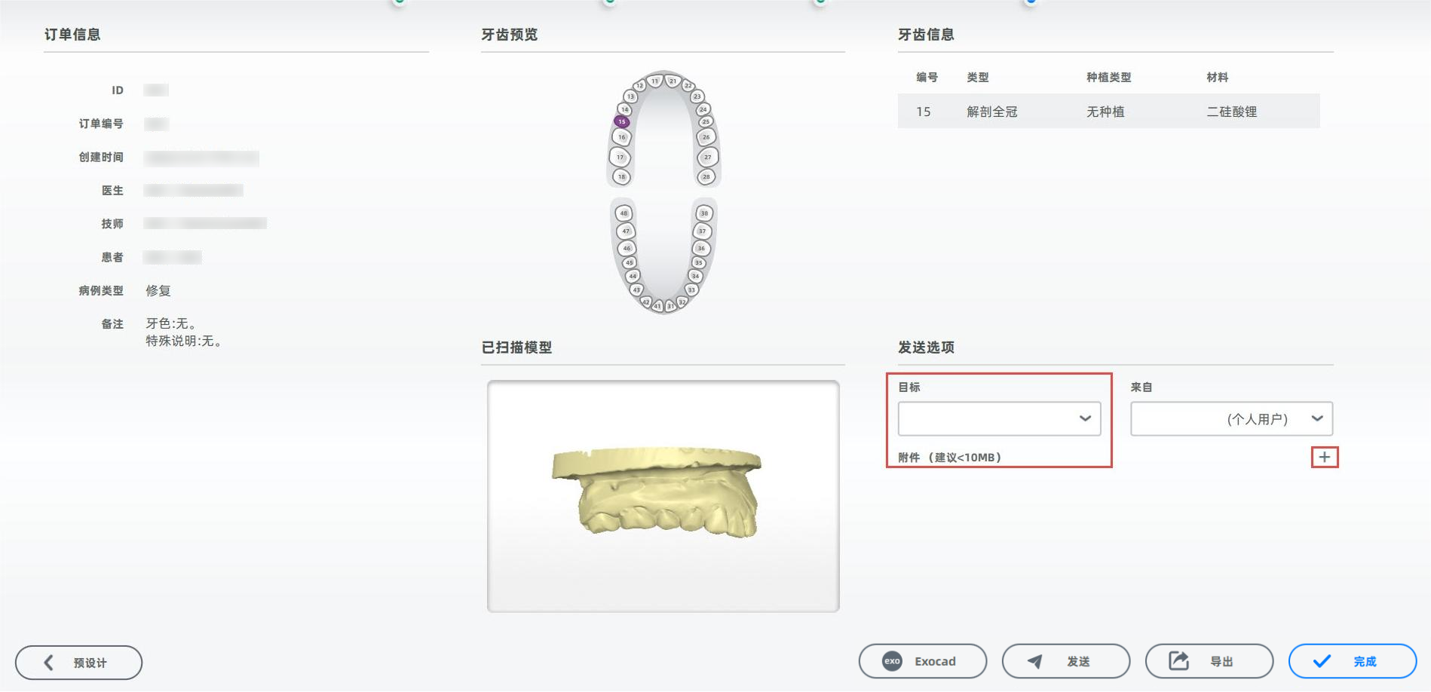This screenshot has width=1431, height=692.
Task: Select the tooth 15 解剖全冠 row
Action: 1108,111
